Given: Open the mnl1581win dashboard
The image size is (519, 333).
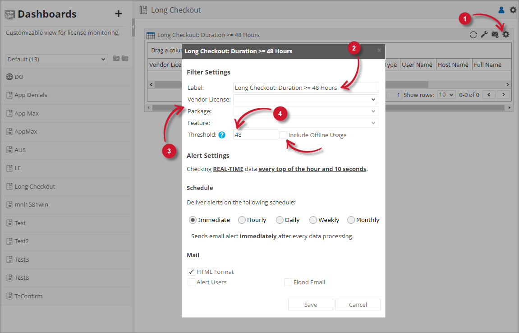Looking at the screenshot, I should pos(66,205).
